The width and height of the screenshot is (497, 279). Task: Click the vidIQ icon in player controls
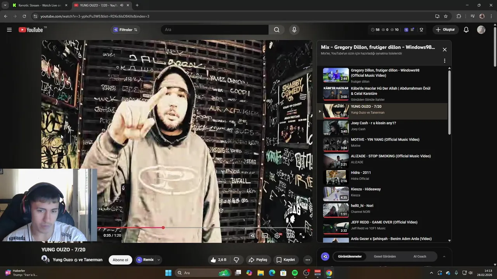pos(252,235)
